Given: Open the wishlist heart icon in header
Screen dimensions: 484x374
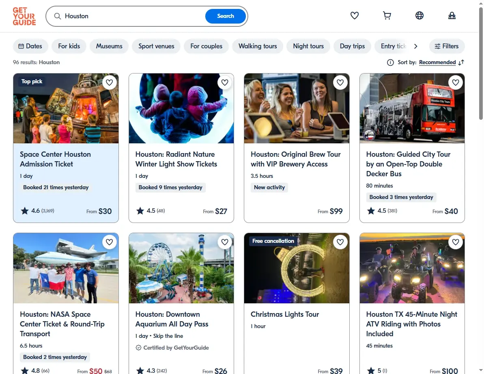Looking at the screenshot, I should pyautogui.click(x=354, y=15).
